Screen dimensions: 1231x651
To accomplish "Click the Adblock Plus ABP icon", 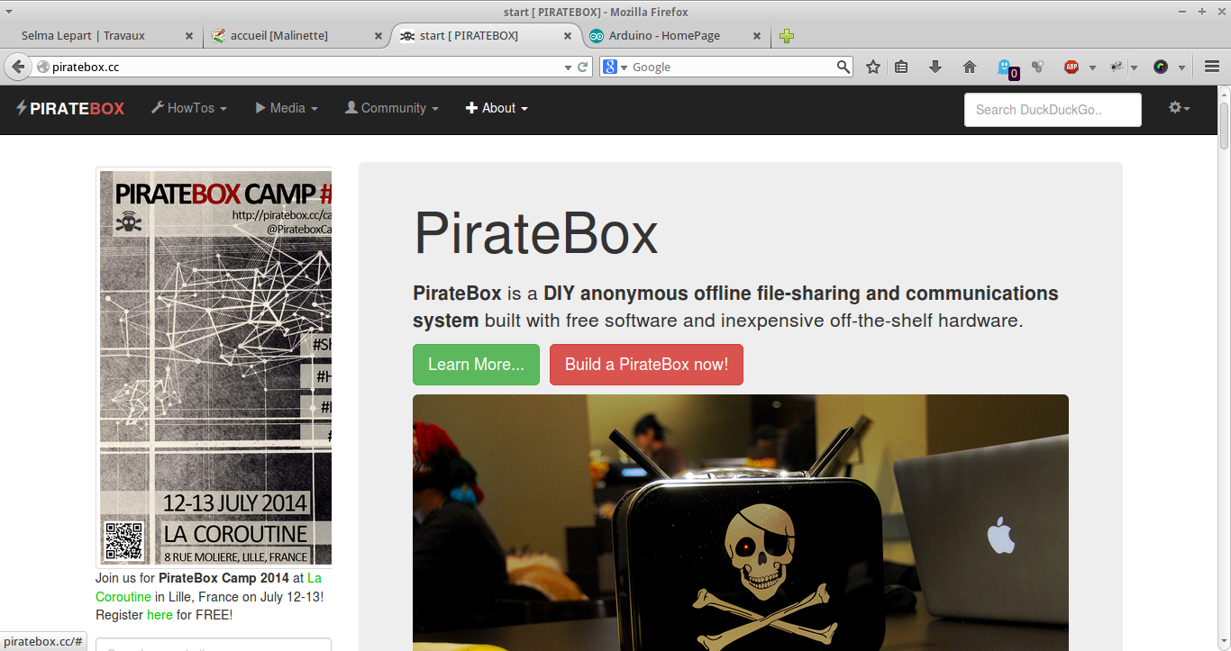I will pyautogui.click(x=1071, y=67).
